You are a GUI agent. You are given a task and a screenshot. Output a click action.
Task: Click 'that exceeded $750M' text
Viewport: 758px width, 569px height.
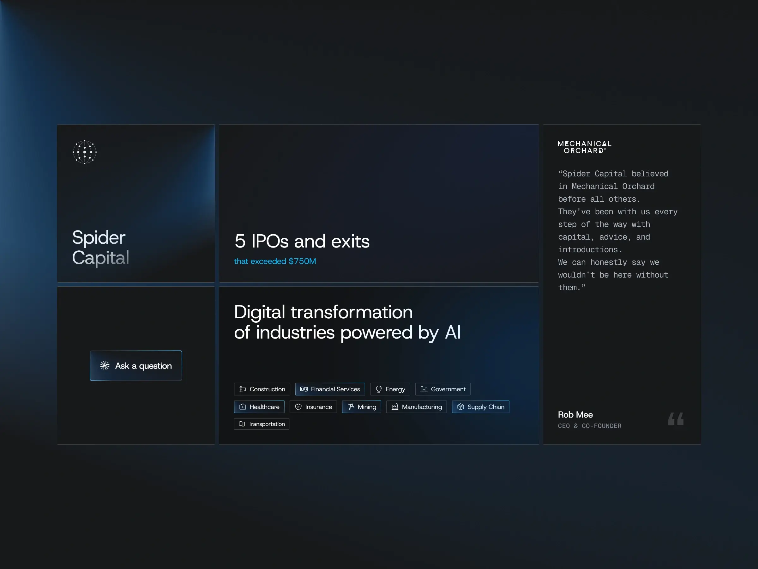pyautogui.click(x=275, y=261)
